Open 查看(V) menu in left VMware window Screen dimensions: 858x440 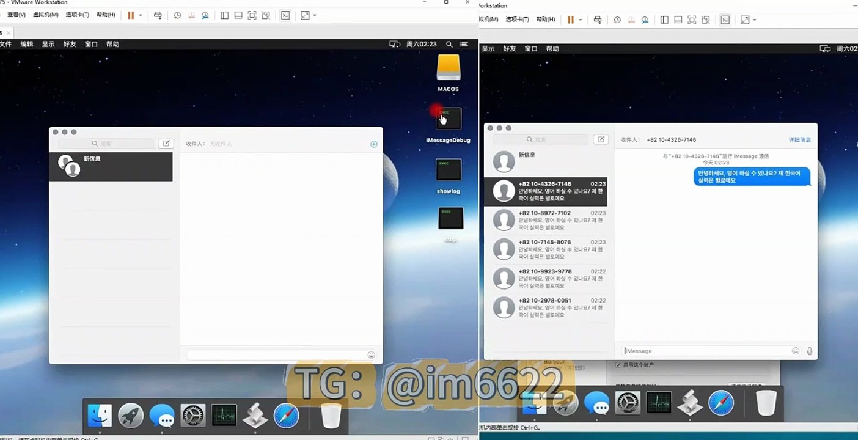(16, 15)
